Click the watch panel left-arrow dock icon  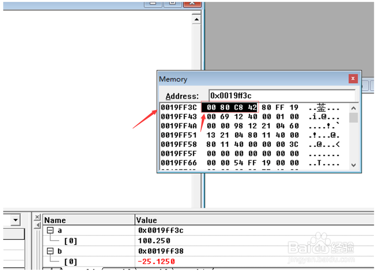click(x=37, y=225)
